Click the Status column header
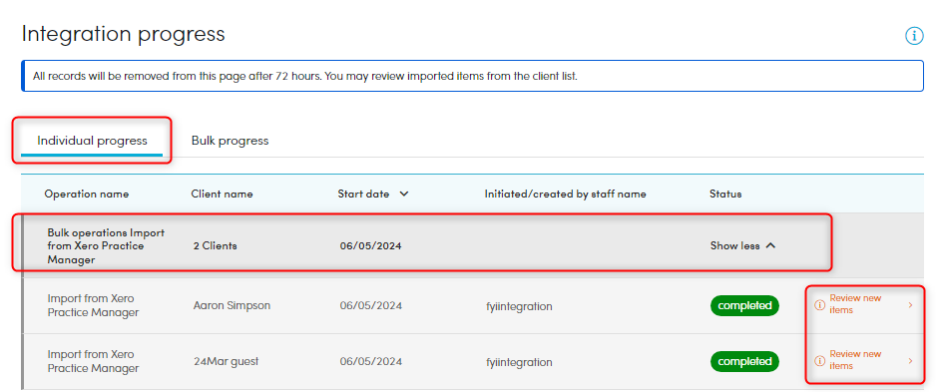Screen dimensions: 943x392 click(x=725, y=195)
